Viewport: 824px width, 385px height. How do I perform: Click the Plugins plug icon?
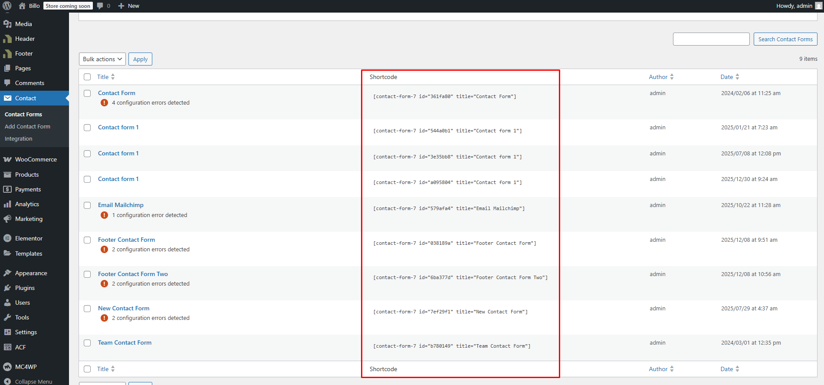pyautogui.click(x=7, y=288)
